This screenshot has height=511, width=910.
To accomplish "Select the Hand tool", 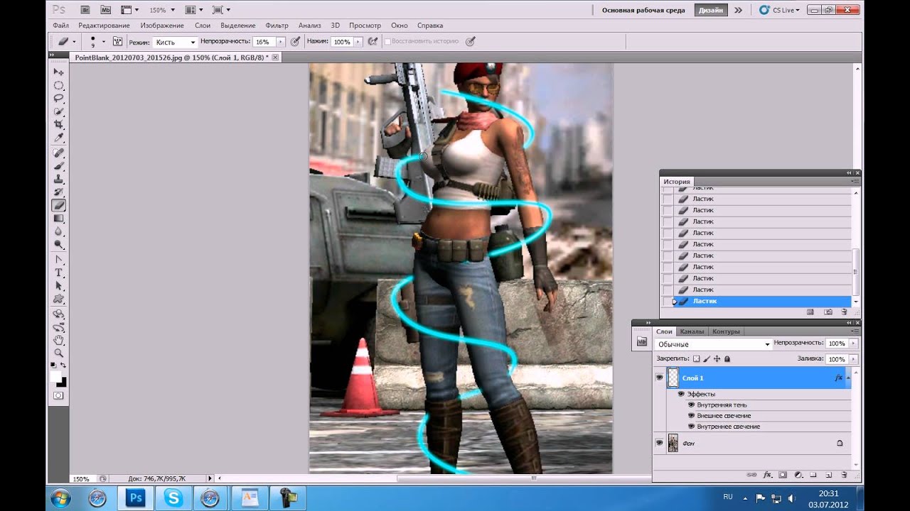I will pyautogui.click(x=59, y=340).
